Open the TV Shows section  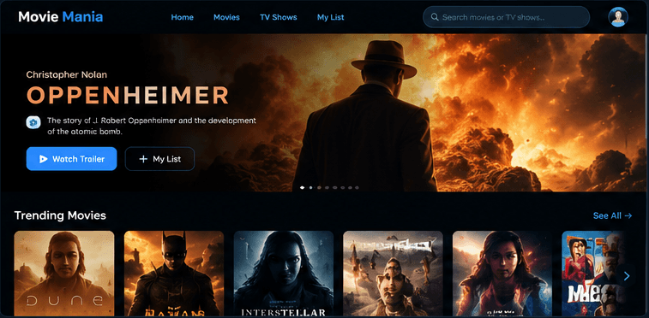click(x=278, y=17)
